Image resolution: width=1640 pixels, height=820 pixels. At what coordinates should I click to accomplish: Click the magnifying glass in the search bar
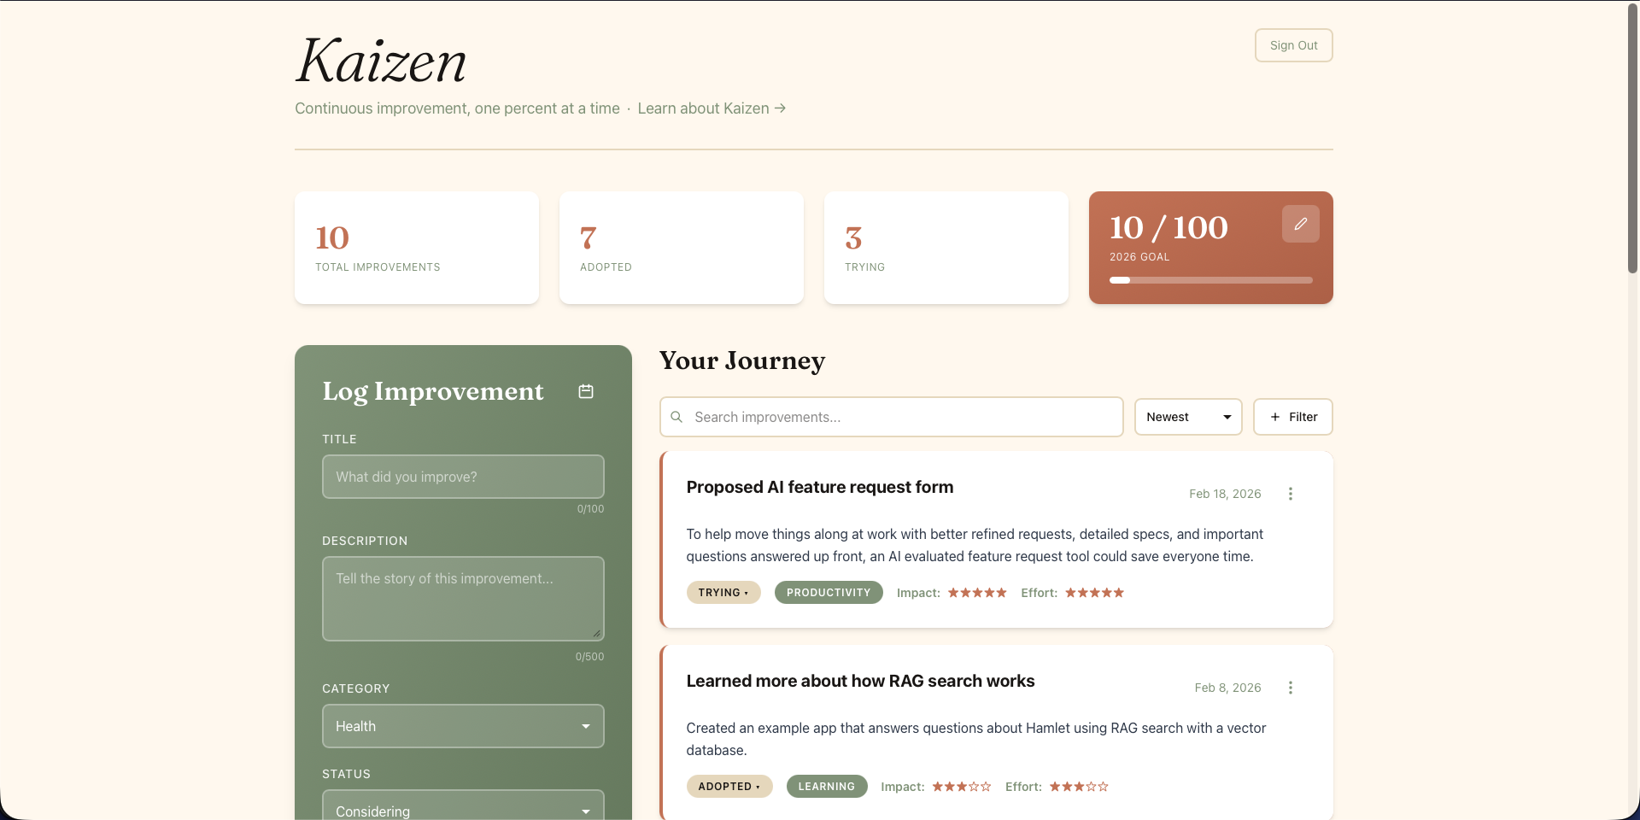point(676,417)
